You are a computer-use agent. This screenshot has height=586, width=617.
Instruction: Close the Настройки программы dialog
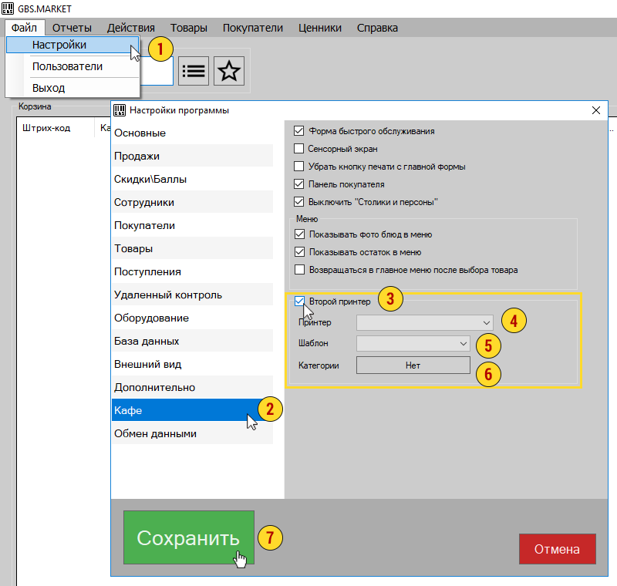596,110
